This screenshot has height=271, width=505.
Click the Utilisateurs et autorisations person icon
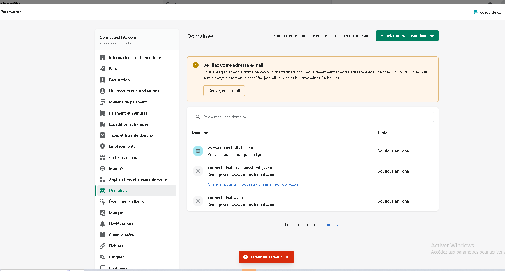tap(103, 91)
